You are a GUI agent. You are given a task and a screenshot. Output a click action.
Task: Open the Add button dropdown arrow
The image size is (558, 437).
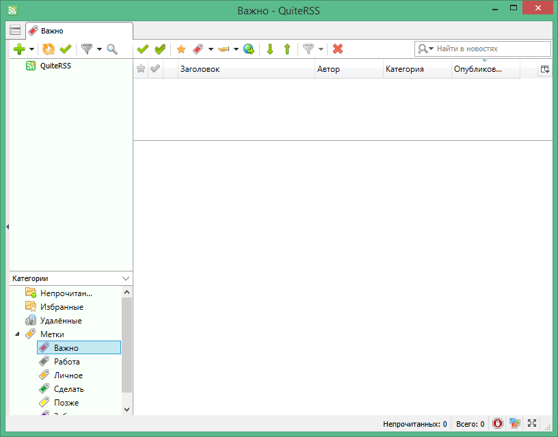click(x=31, y=49)
